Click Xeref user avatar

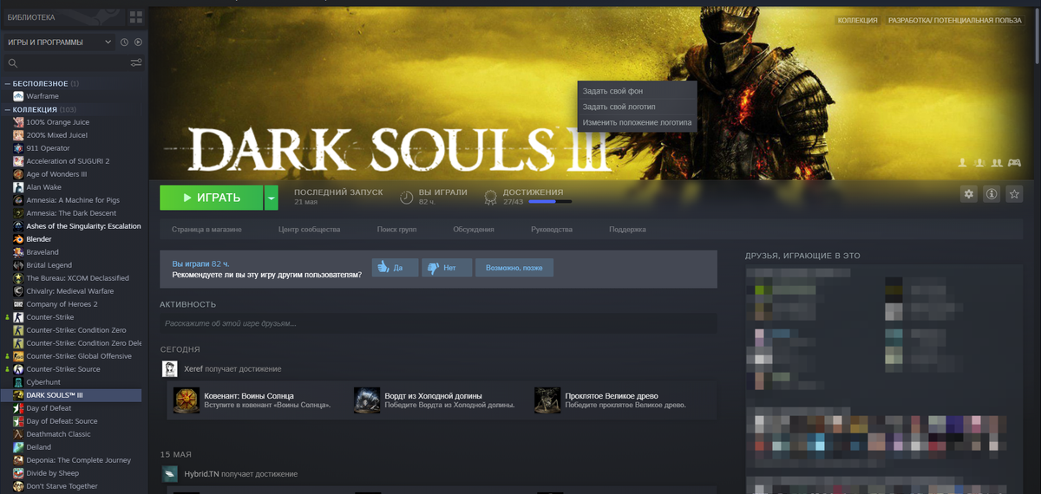click(x=170, y=369)
